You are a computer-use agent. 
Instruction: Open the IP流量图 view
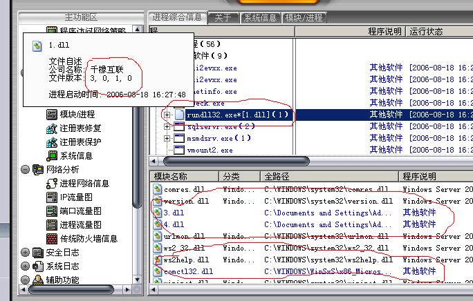pos(80,197)
